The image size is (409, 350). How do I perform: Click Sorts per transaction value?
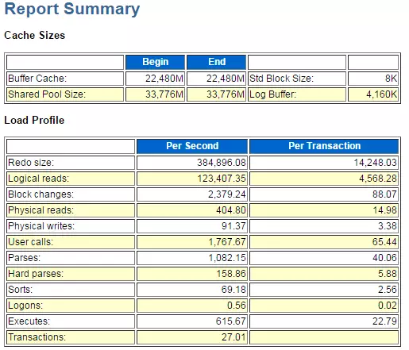click(388, 290)
